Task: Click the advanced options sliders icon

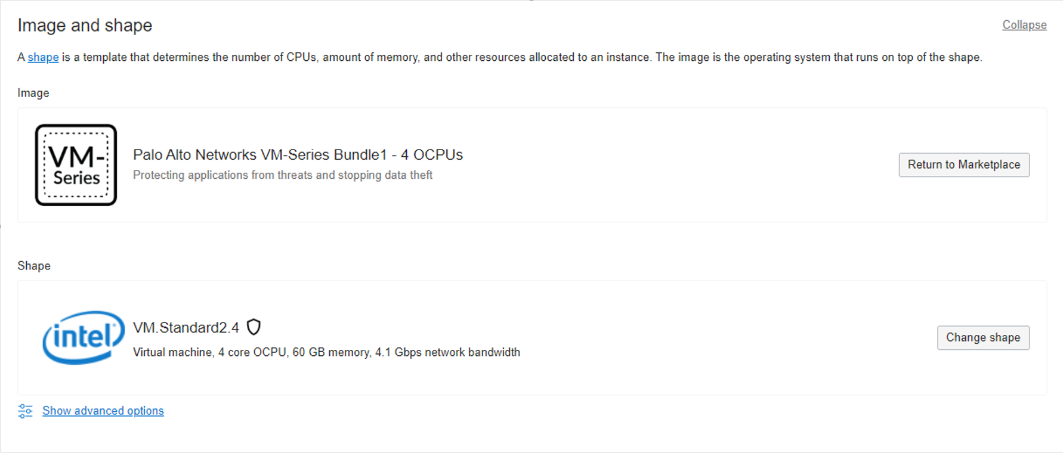Action: [25, 411]
